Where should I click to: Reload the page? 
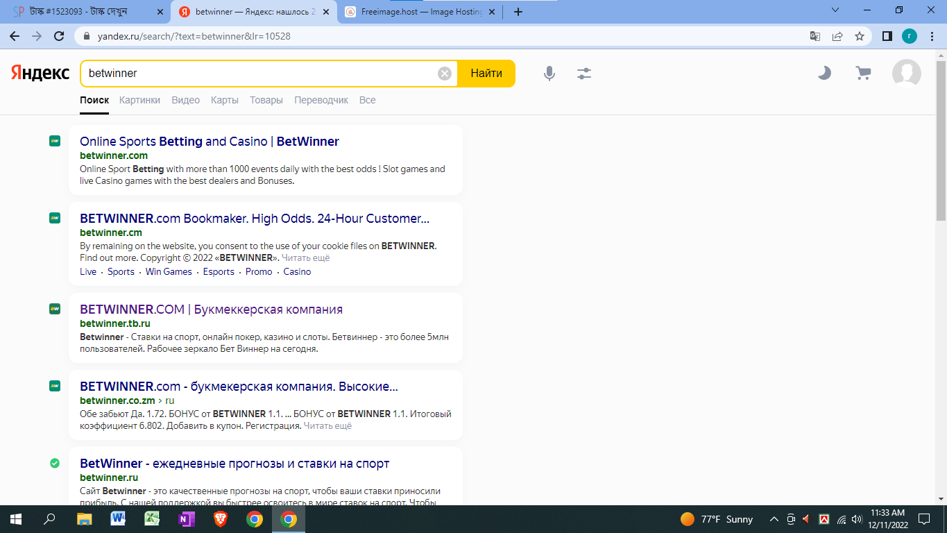click(x=59, y=36)
